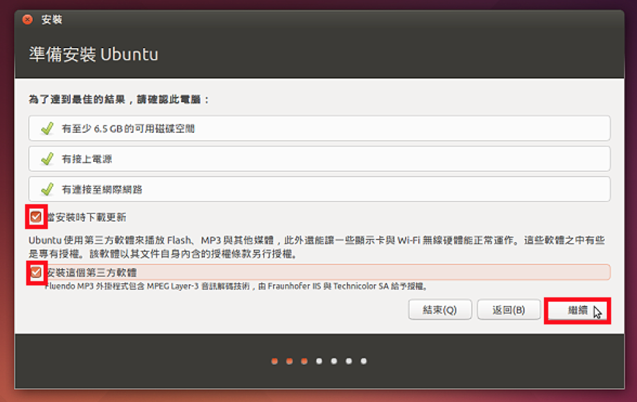Select the text 有連接至網際網路
The image size is (637, 402).
pos(102,189)
